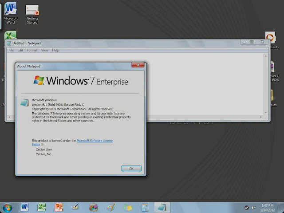The height and width of the screenshot is (213, 284).
Task: Open the Getting Started desktop shortcut
Action: click(x=32, y=14)
